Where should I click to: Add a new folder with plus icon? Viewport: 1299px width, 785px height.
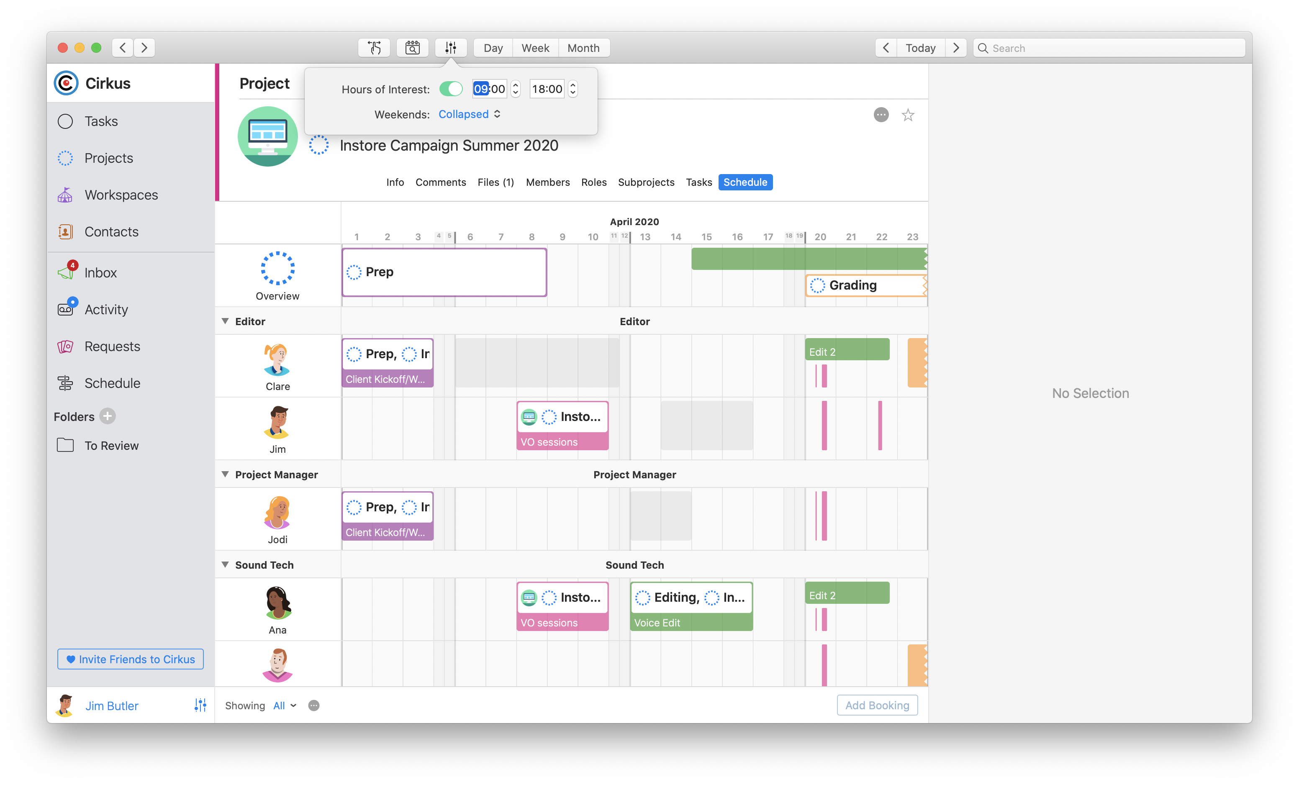(x=108, y=416)
